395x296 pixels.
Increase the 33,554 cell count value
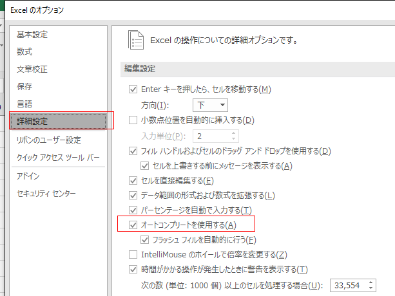tap(371, 282)
